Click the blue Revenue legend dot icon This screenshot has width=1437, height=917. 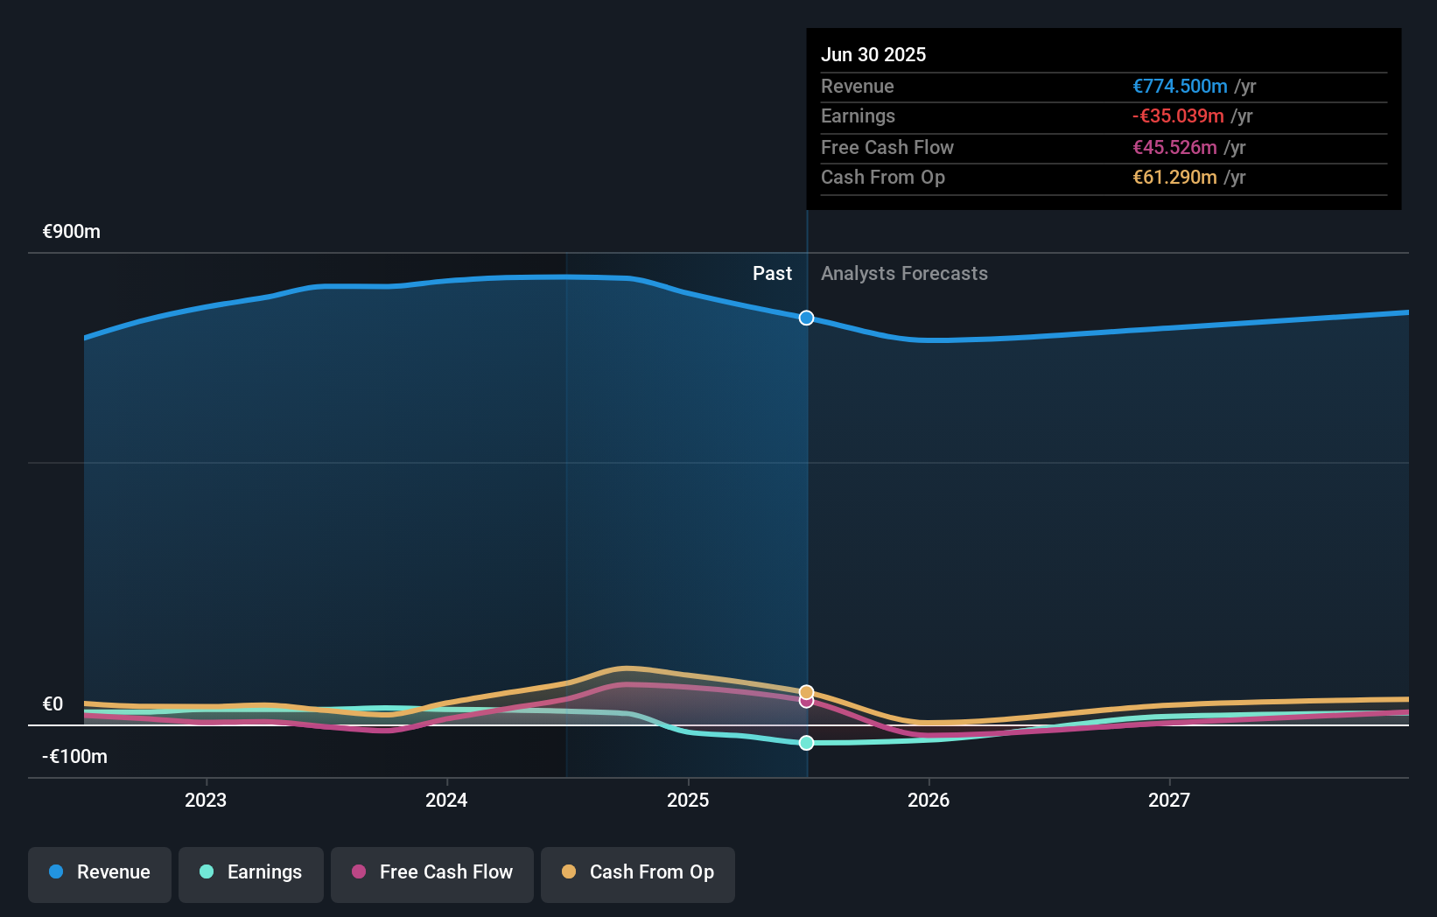[x=55, y=872]
